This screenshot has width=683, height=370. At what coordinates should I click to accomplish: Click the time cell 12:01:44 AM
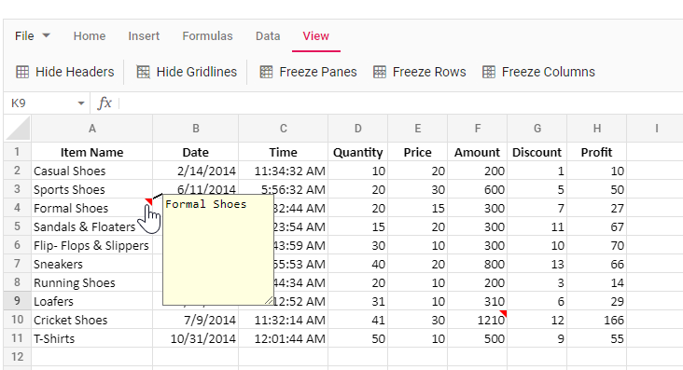(283, 338)
